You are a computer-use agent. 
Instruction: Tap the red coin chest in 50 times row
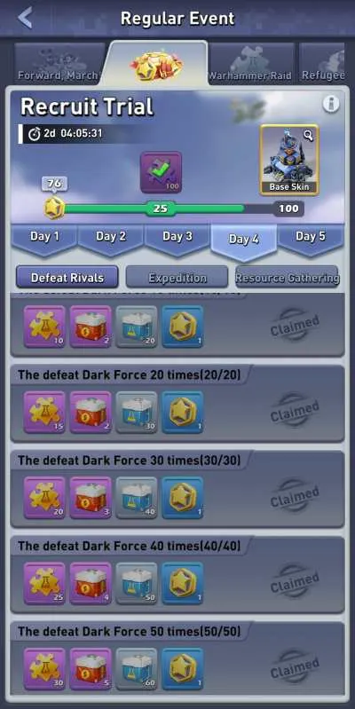click(x=91, y=669)
